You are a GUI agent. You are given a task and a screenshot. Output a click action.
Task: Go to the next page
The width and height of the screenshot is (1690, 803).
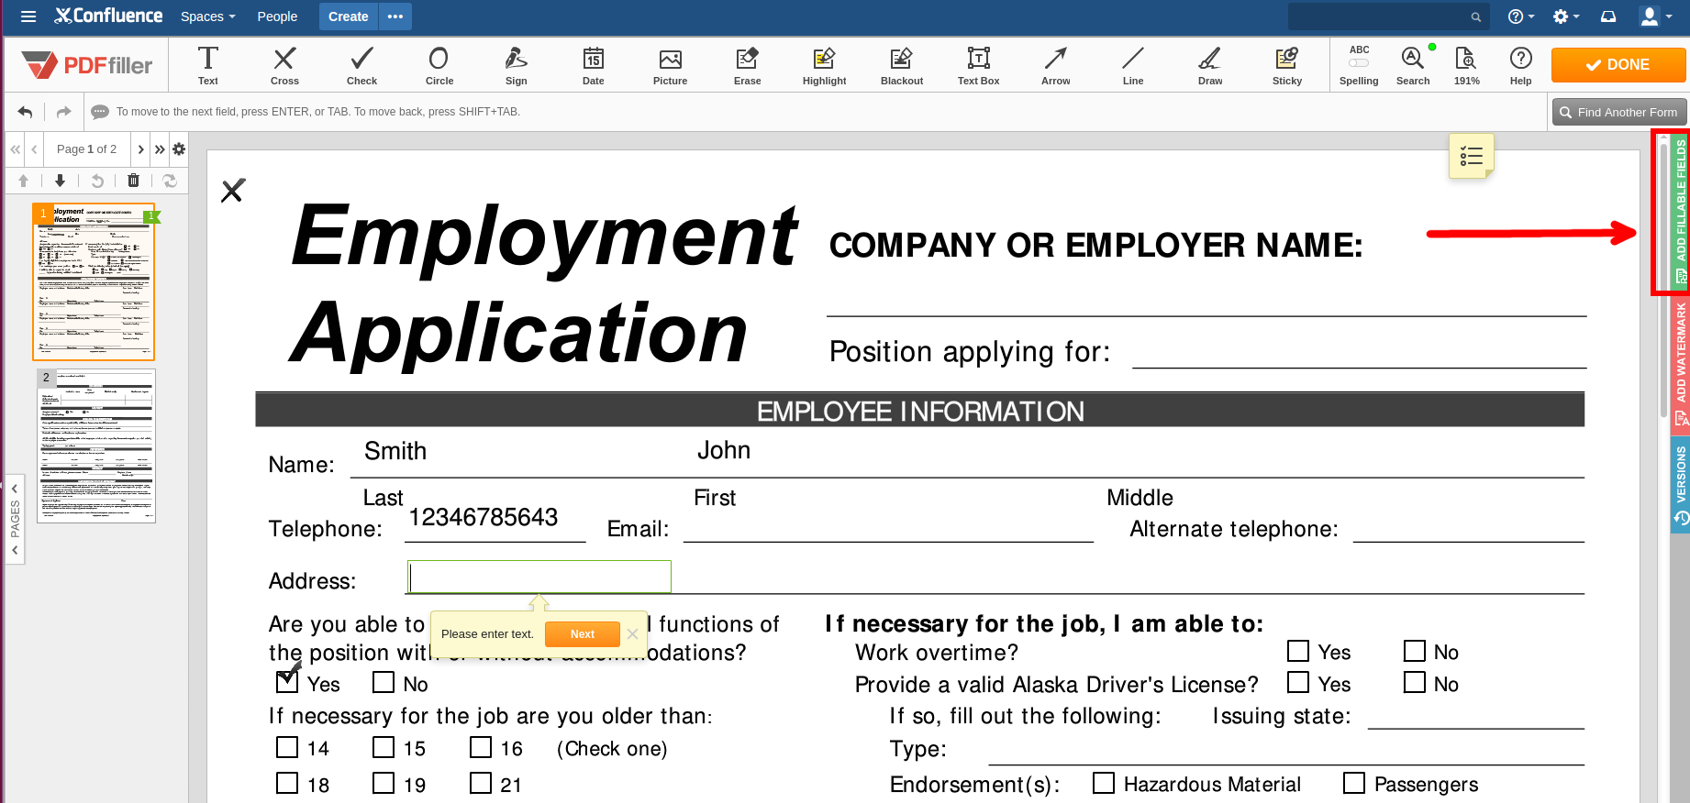[x=140, y=148]
